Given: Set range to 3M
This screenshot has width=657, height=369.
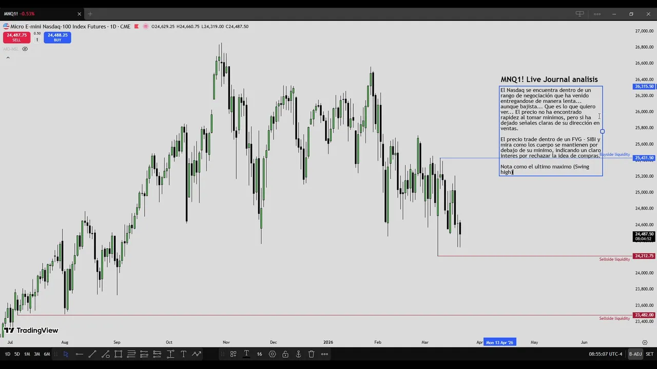Looking at the screenshot, I should (37, 354).
